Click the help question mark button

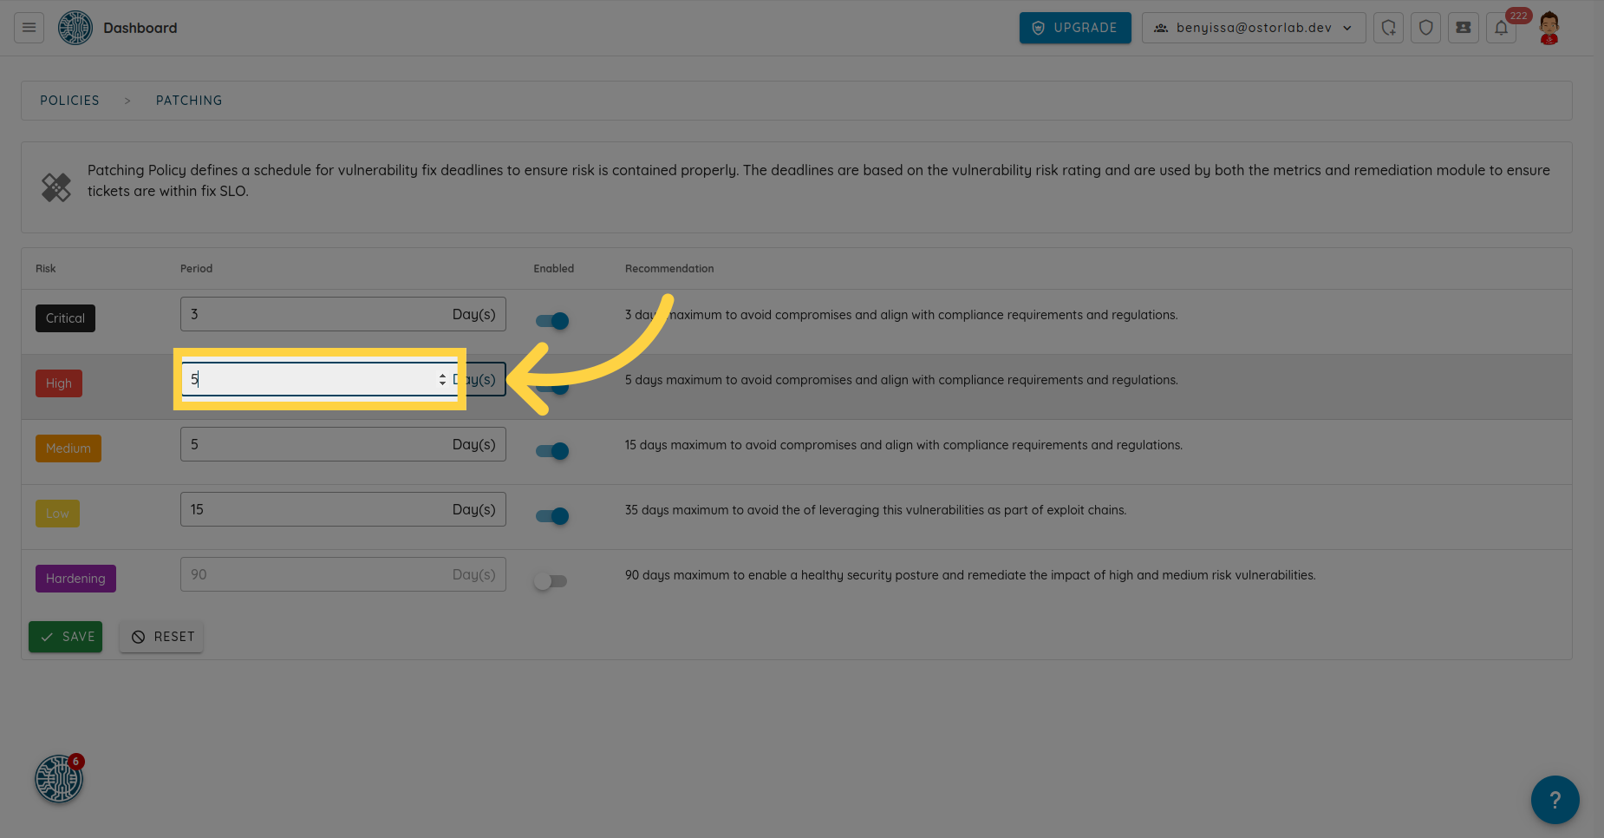1555,799
